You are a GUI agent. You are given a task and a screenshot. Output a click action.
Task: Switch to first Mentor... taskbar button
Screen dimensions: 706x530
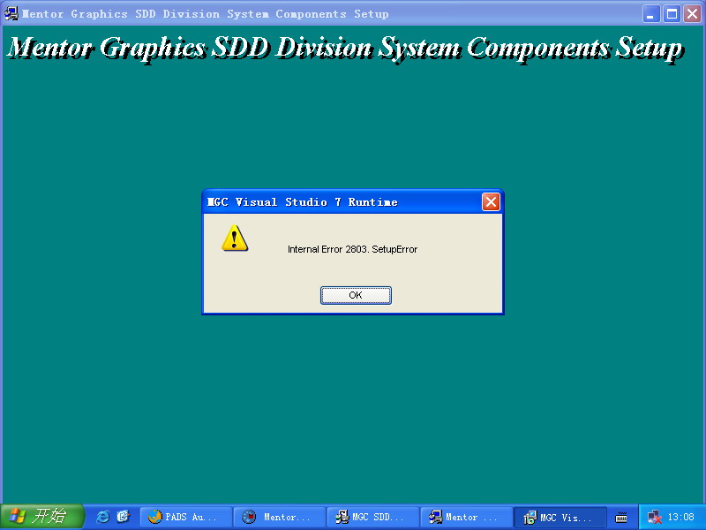(x=280, y=517)
